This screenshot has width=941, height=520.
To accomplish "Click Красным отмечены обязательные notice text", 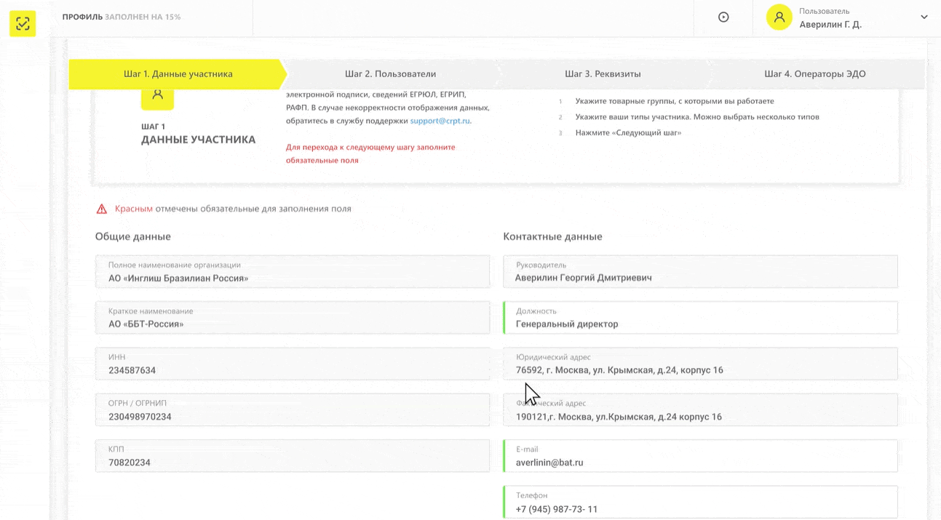I will 233,209.
